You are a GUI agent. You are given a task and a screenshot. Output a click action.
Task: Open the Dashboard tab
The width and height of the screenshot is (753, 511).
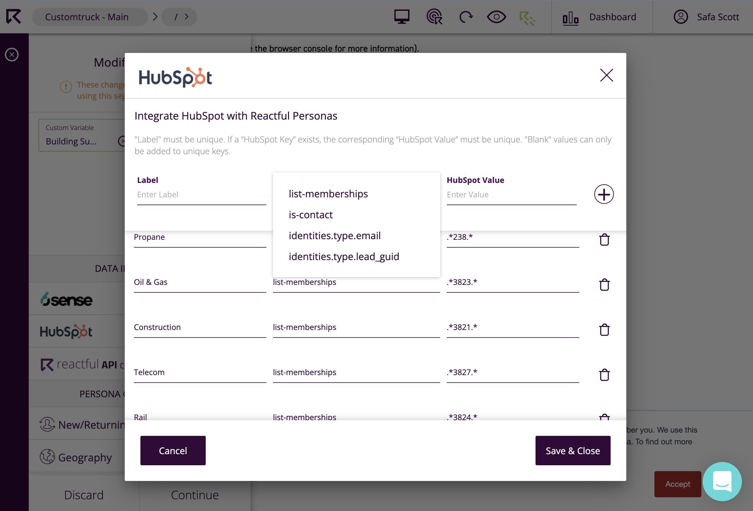click(x=600, y=17)
